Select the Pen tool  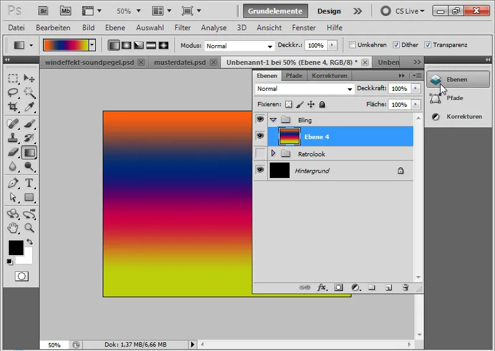pos(13,183)
